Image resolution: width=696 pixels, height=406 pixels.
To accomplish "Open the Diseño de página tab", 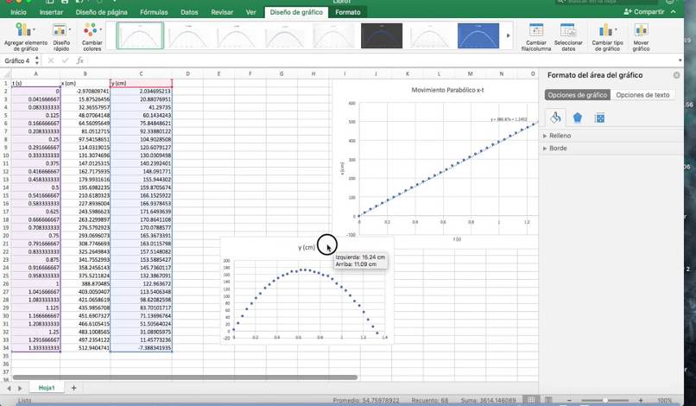I will point(101,12).
